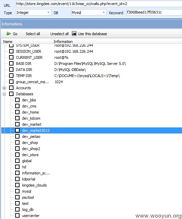Enable the CURRENT_USER checkbox
This screenshot has width=182, height=219.
tap(11, 57)
